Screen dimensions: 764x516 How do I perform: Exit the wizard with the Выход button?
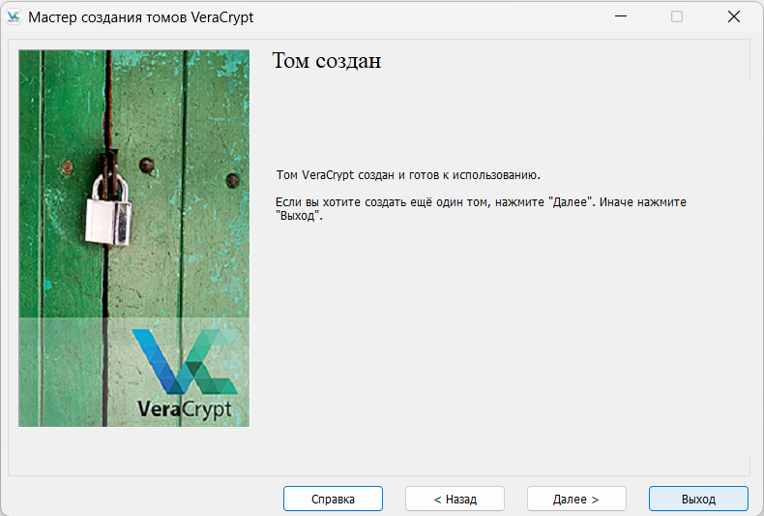698,499
